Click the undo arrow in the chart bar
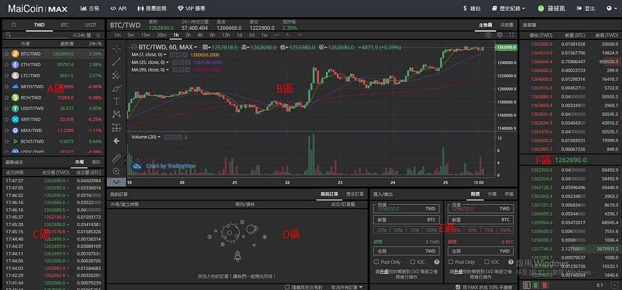The height and width of the screenshot is (290, 622). click(288, 35)
